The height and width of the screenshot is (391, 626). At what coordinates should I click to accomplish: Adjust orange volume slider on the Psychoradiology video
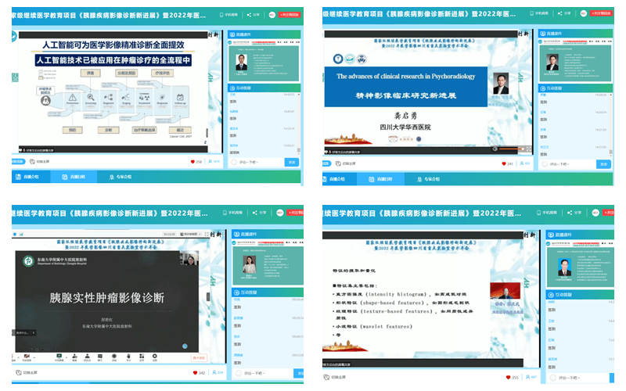[x=512, y=149]
